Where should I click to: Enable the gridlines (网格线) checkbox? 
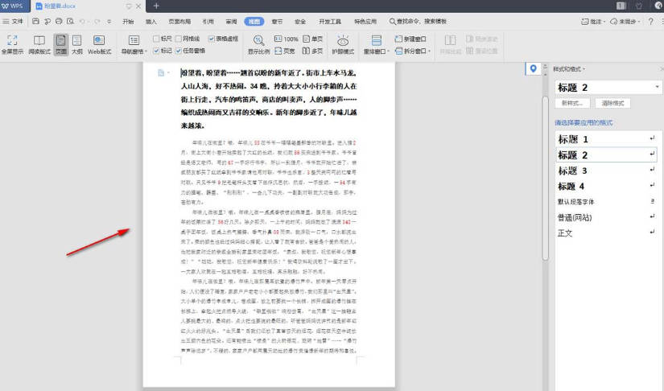(179, 39)
